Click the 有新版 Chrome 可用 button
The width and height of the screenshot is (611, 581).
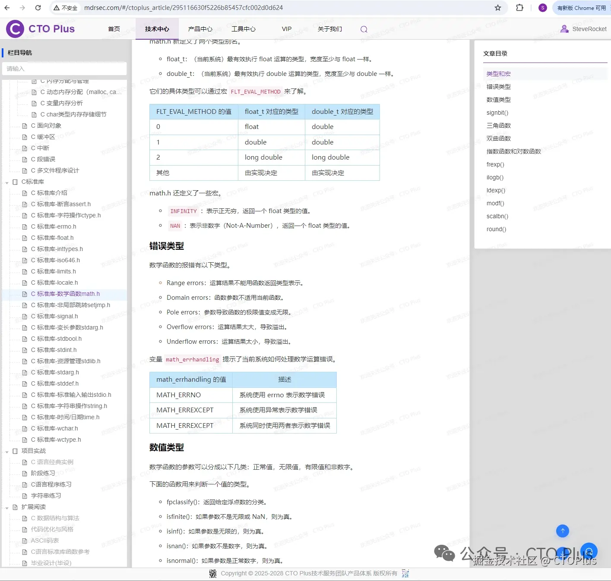pos(581,7)
